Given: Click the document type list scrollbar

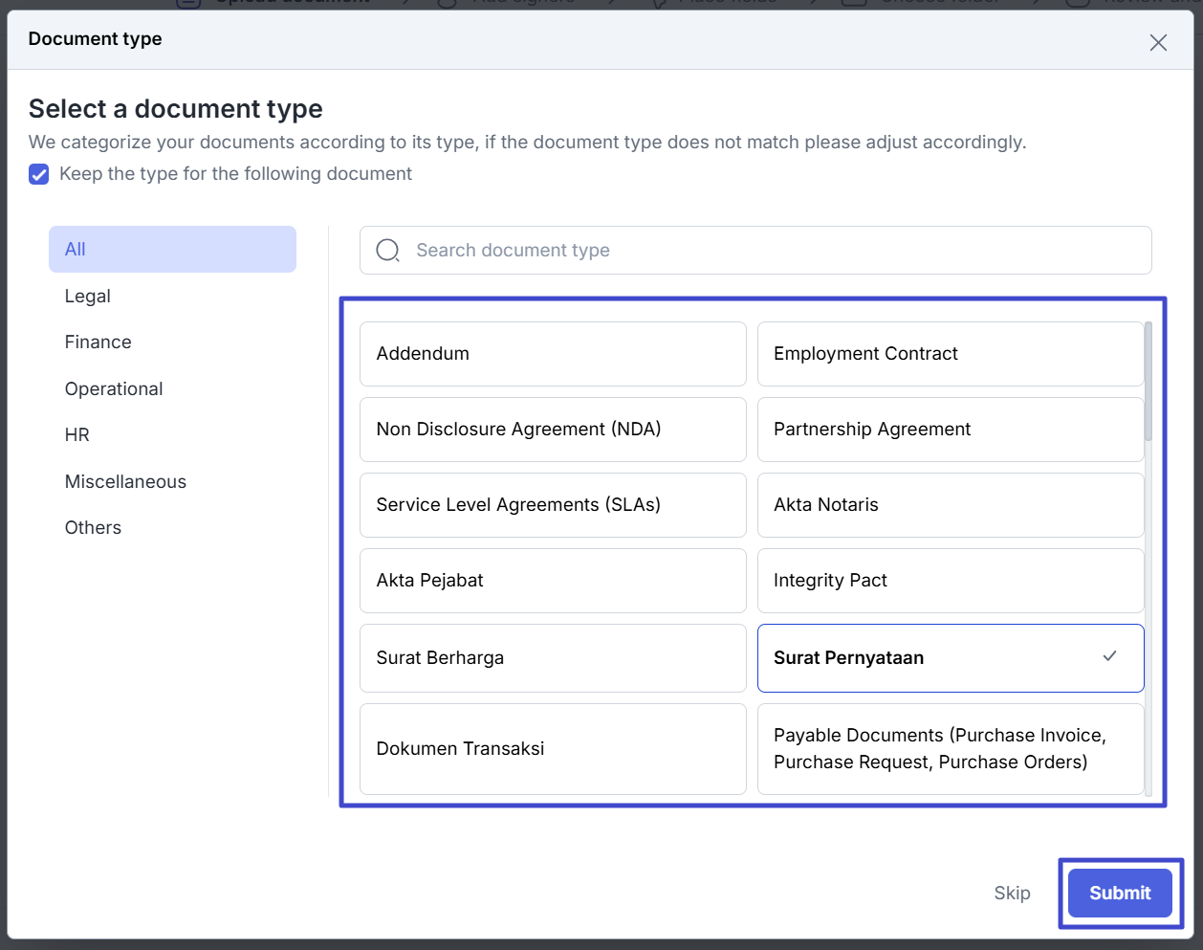Looking at the screenshot, I should coord(1148,383).
